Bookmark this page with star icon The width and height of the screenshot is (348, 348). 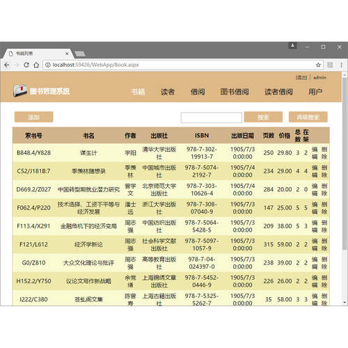pos(318,65)
